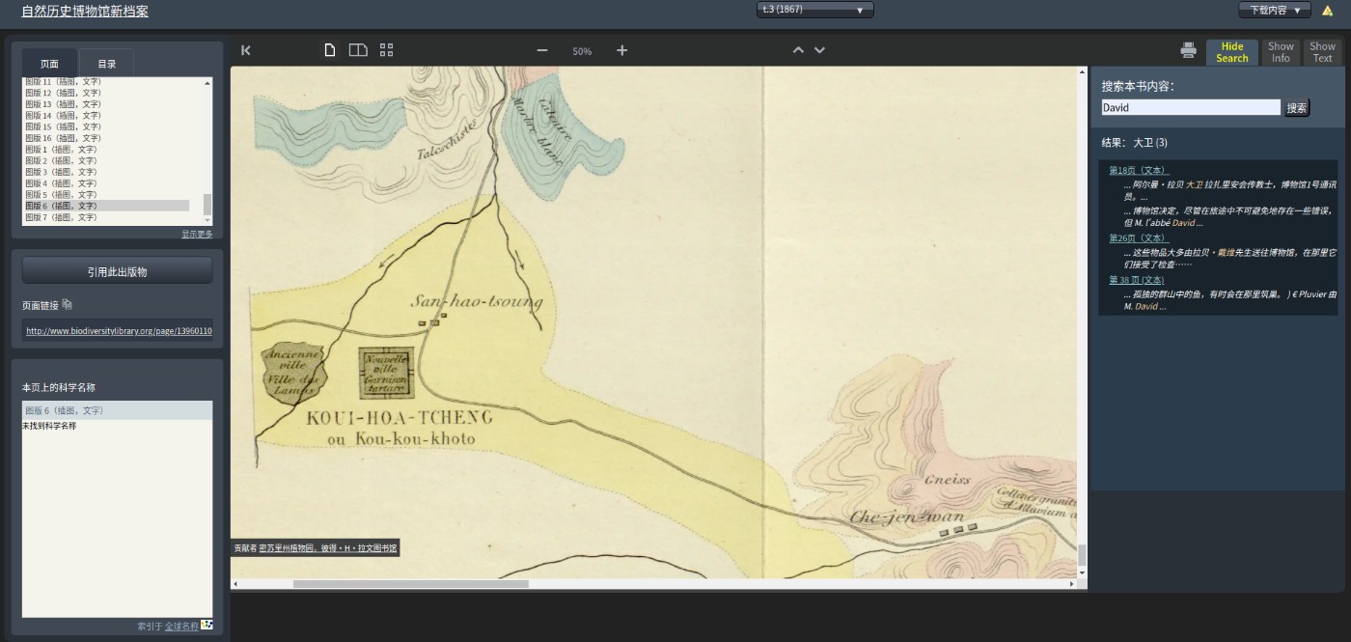Screen dimensions: 1351x642
Task: Open search result 第18页（文本）
Action: pyautogui.click(x=1138, y=170)
